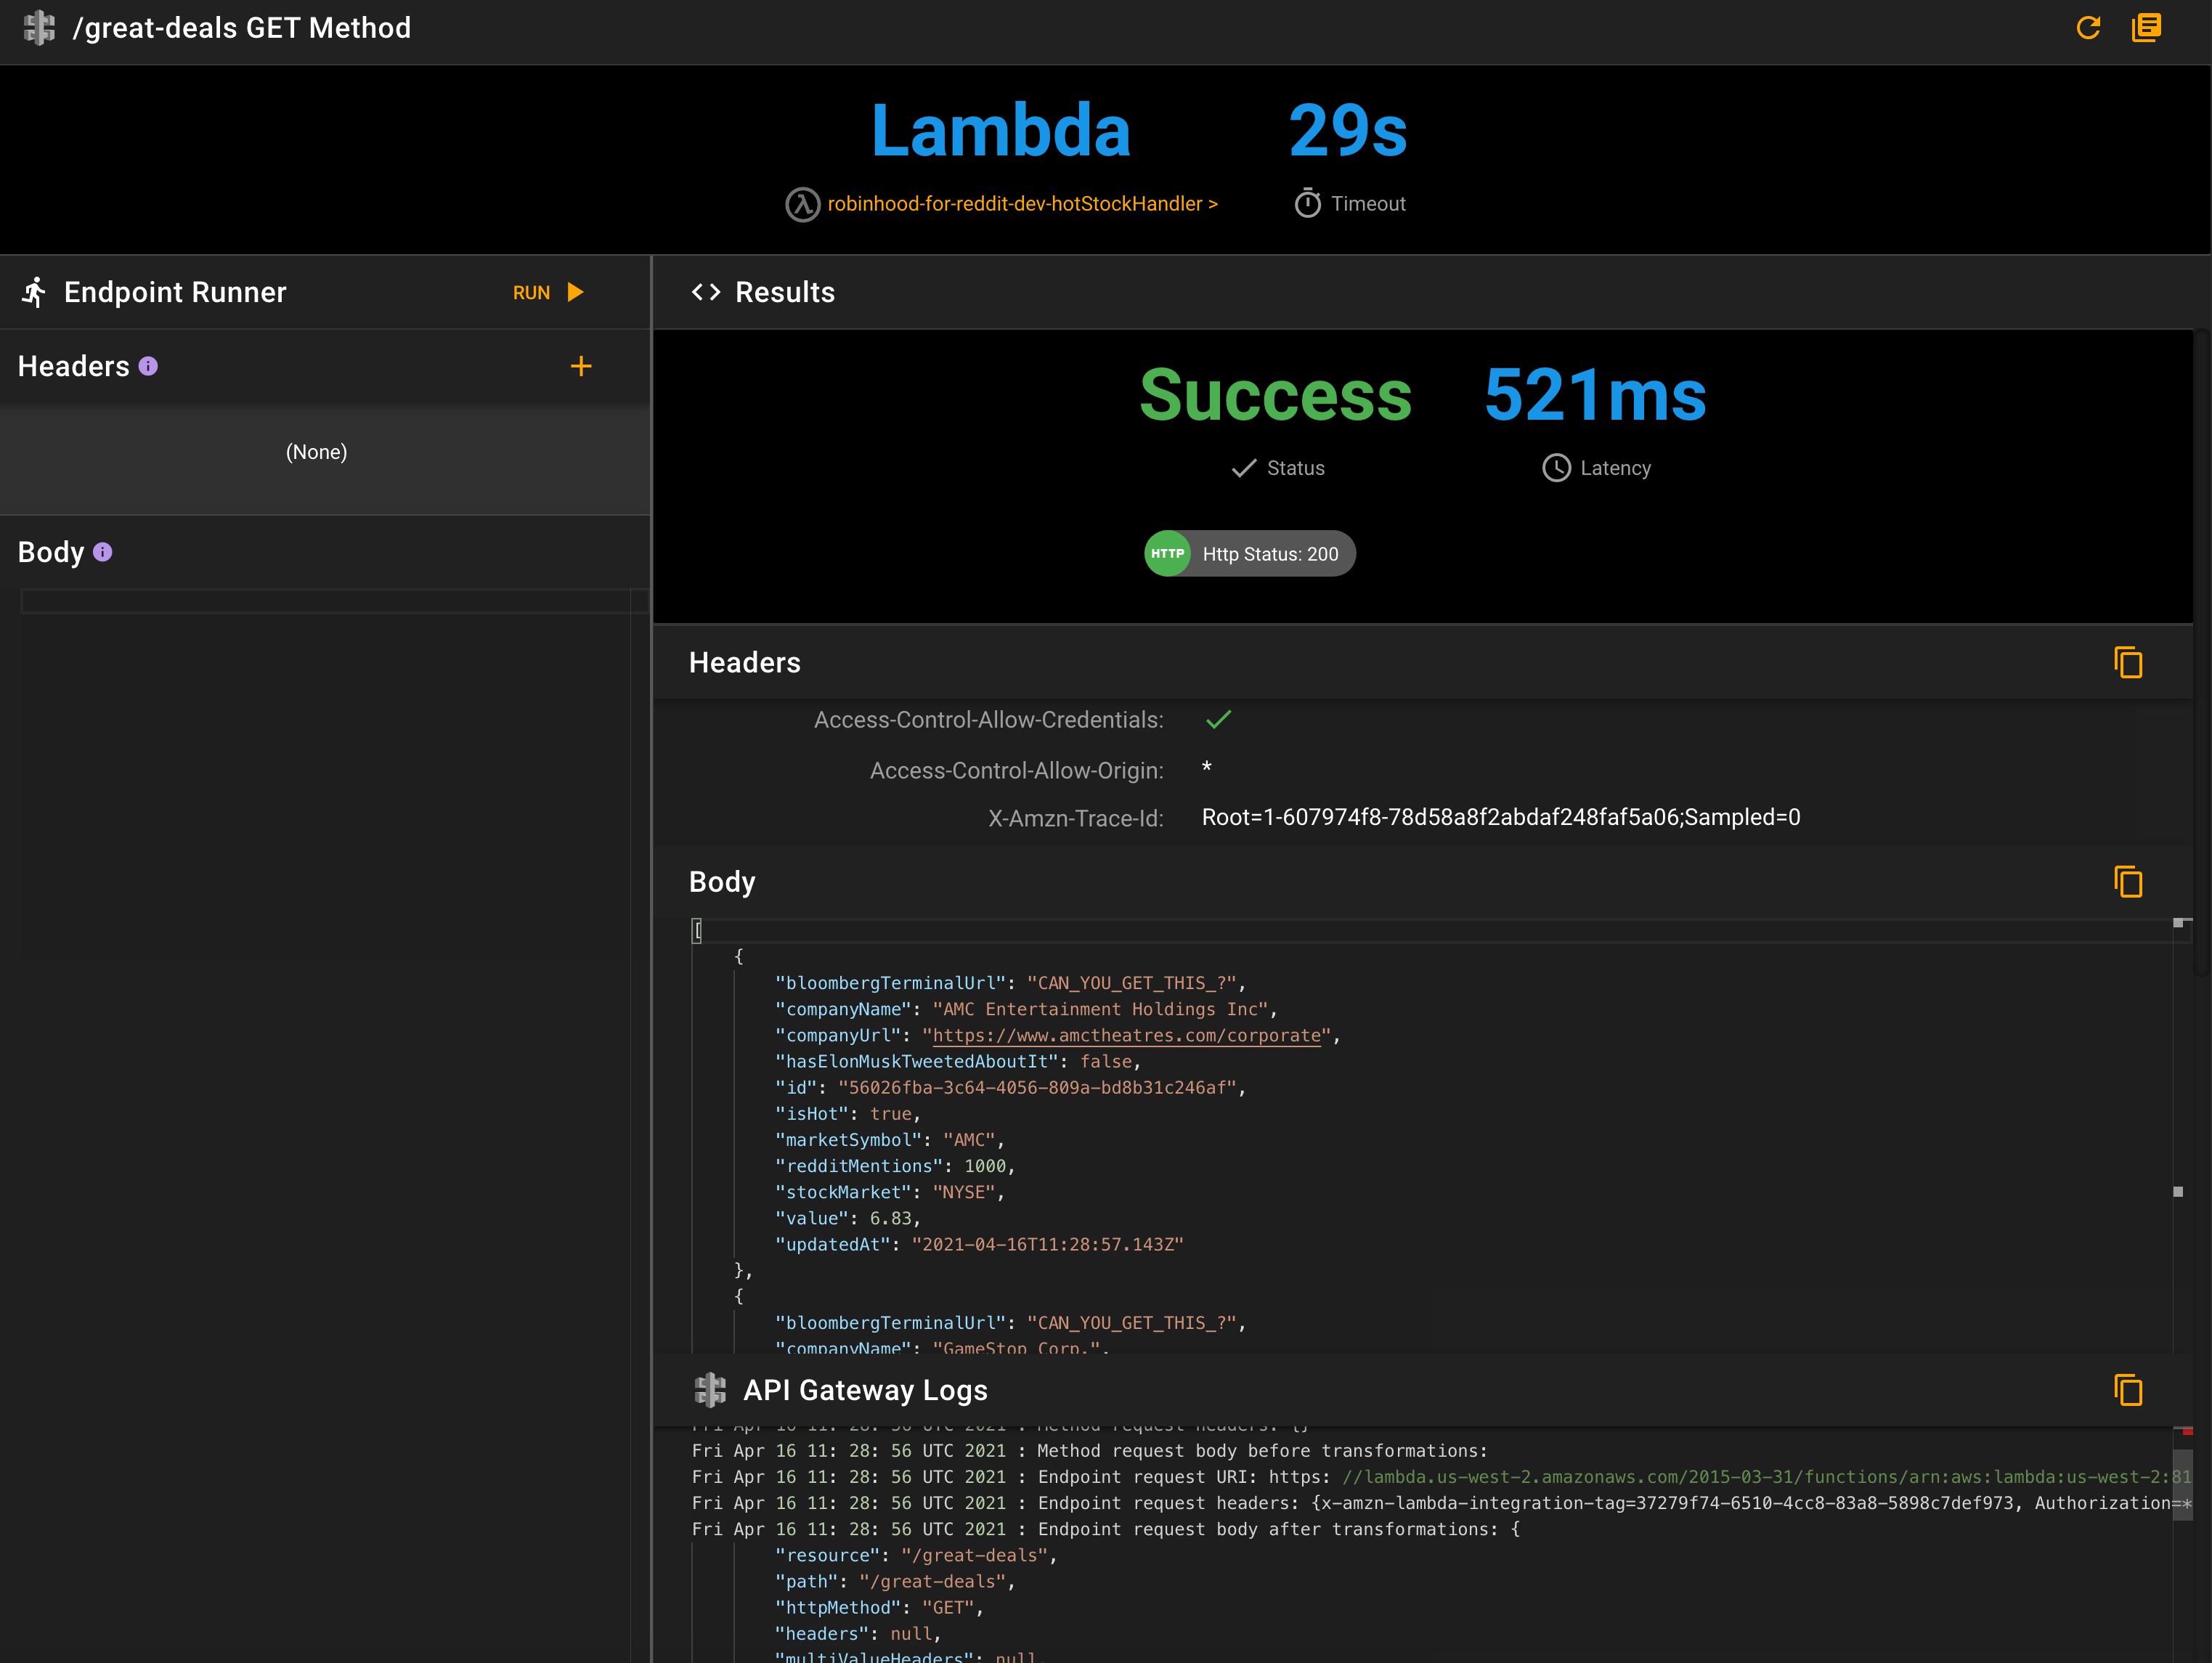Image resolution: width=2212 pixels, height=1663 pixels.
Task: Copy the response Body
Action: (x=2128, y=881)
